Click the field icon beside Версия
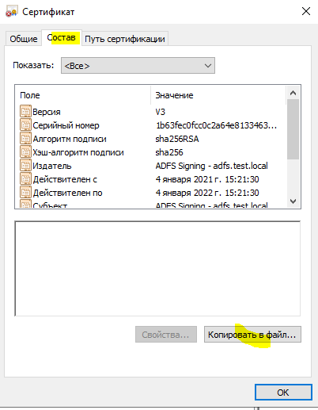The height and width of the screenshot is (410, 318). point(25,112)
